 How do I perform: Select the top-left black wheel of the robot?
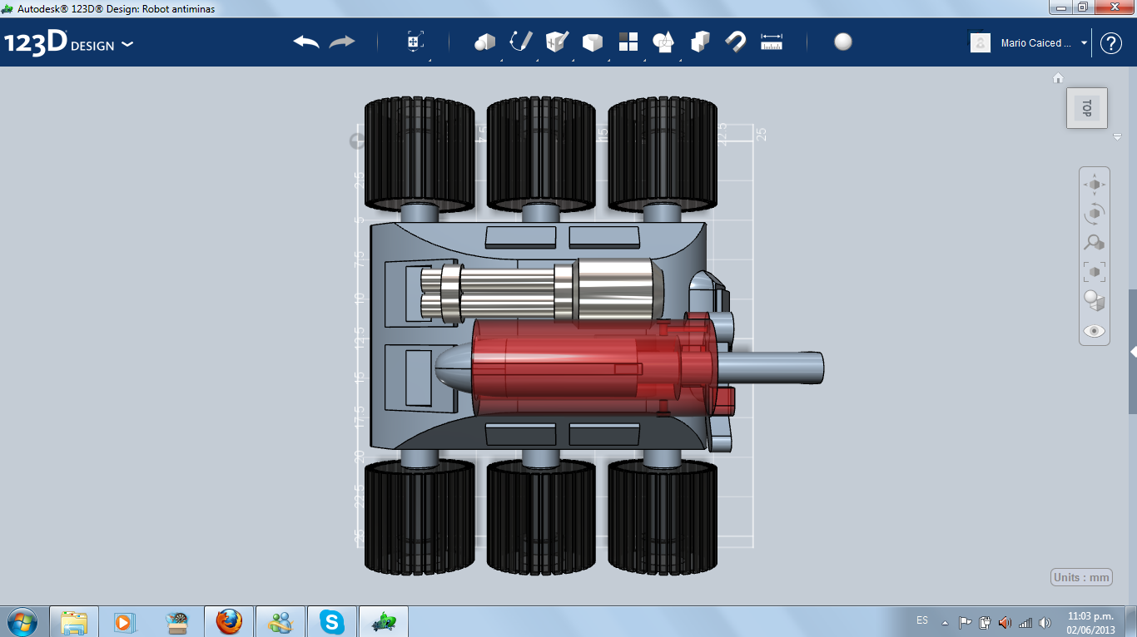click(x=420, y=155)
